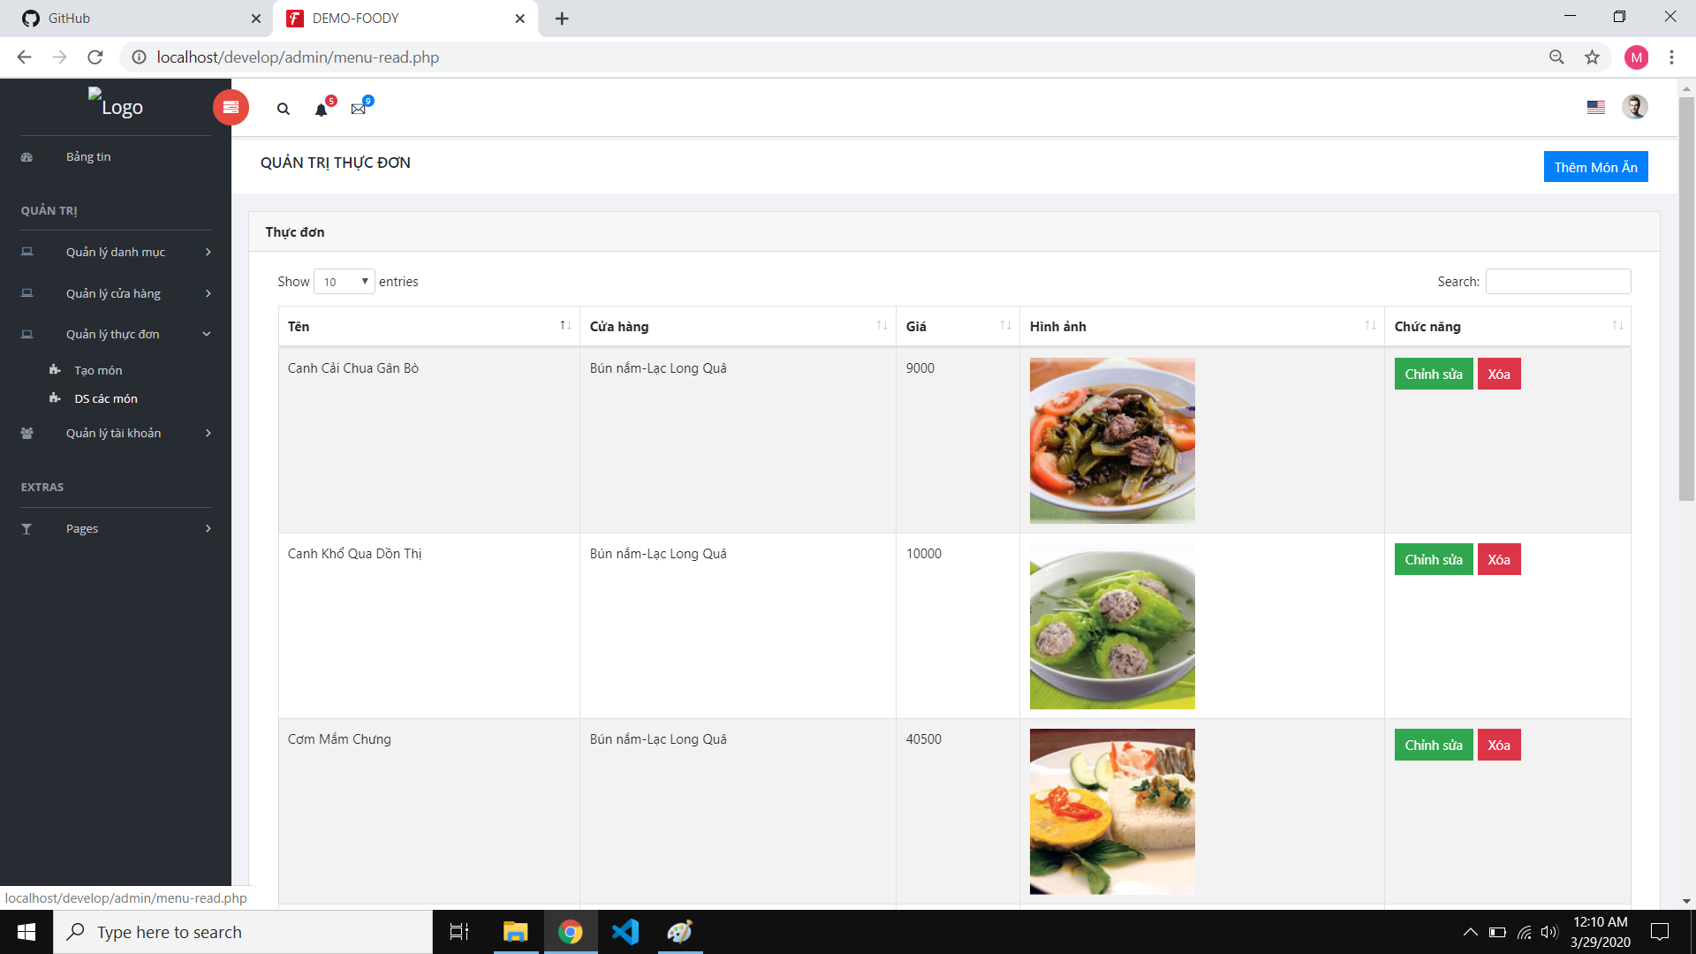
Task: Sort table by Cửa hàng column
Action: (x=738, y=327)
